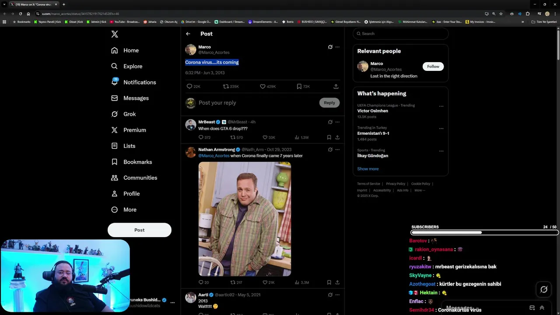Screen dimensions: 560x315
Task: Share Marco's main post
Action: [x=336, y=87]
